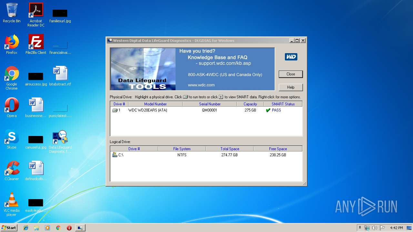413x232 pixels.
Task: Open VLC media player shortcut
Action: coord(12,204)
